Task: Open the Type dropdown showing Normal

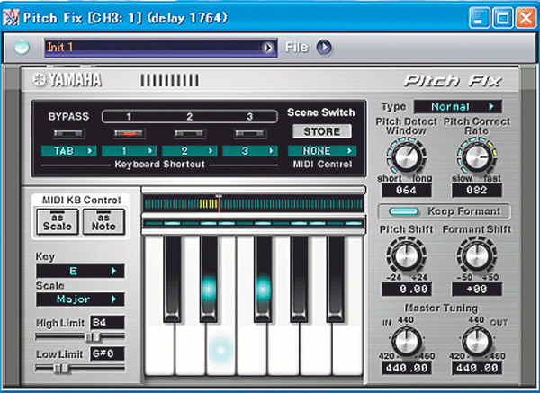Action: tap(458, 107)
